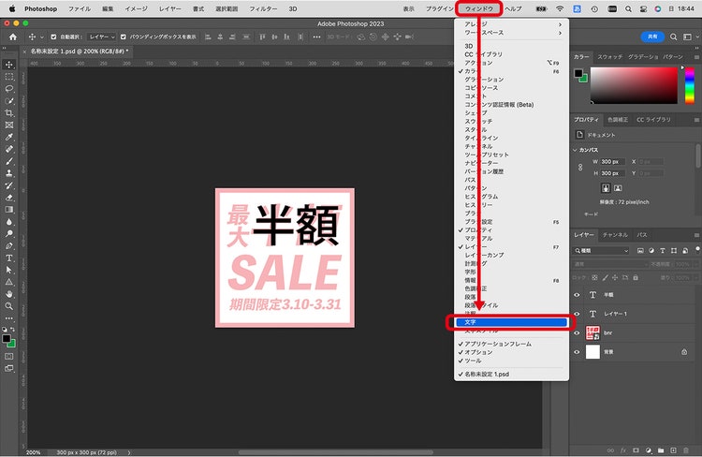Select the Brush tool
This screenshot has width=702, height=457.
pyautogui.click(x=9, y=161)
